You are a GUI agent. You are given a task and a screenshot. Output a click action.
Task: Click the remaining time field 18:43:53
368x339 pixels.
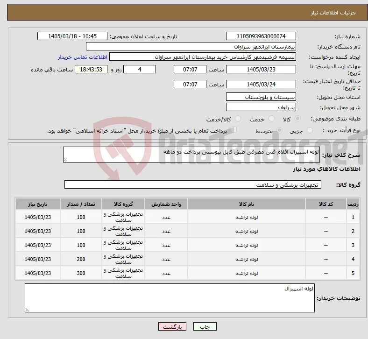91,69
